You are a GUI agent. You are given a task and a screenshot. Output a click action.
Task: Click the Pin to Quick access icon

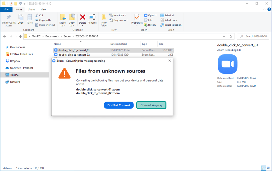(x=9, y=17)
